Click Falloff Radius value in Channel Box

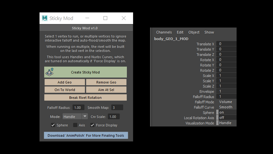point(226,96)
